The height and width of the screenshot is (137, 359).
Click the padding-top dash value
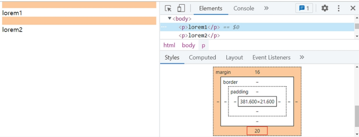tap(257, 92)
